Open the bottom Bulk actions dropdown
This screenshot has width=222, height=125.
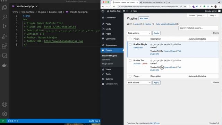139,83
